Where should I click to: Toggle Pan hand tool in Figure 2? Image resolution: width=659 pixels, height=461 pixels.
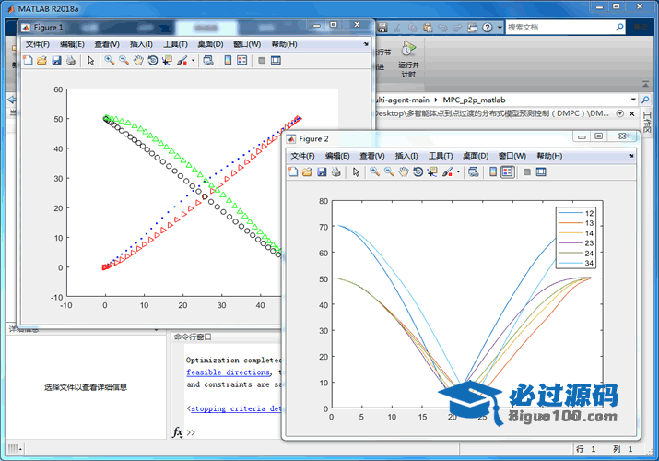point(404,171)
